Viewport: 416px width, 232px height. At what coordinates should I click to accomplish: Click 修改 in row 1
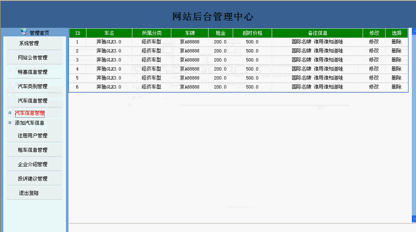tap(374, 42)
